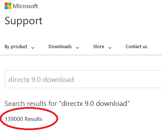Click the 139000 Results count

pos(24,119)
